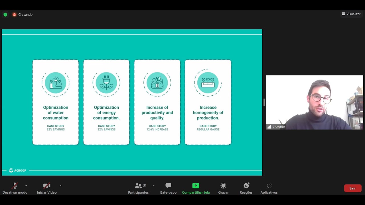The width and height of the screenshot is (365, 205).
Task: Click the Antonio name label
Action: (279, 127)
